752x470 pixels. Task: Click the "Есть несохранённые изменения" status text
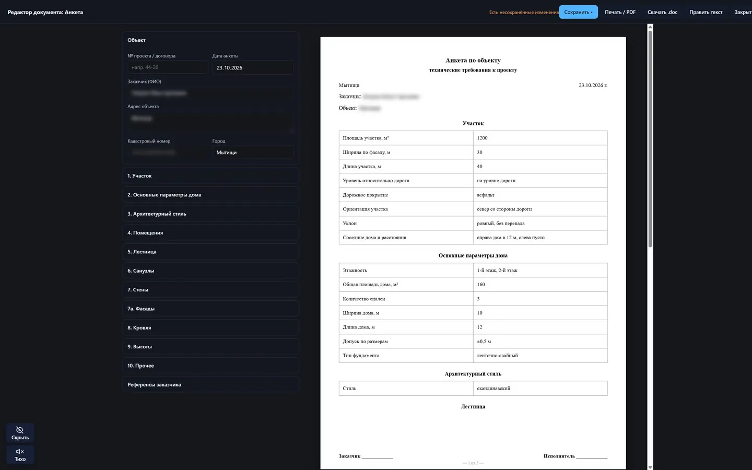click(x=524, y=12)
